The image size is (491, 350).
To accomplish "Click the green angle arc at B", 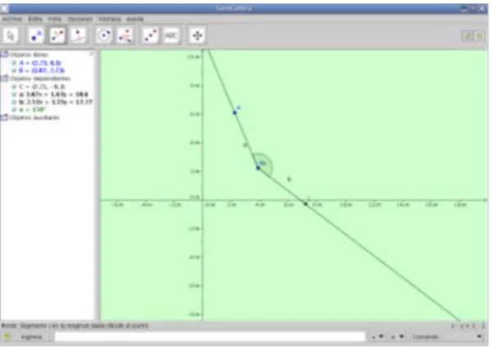I will [266, 165].
